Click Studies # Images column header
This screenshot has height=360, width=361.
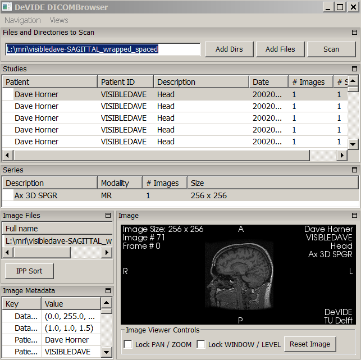point(311,82)
